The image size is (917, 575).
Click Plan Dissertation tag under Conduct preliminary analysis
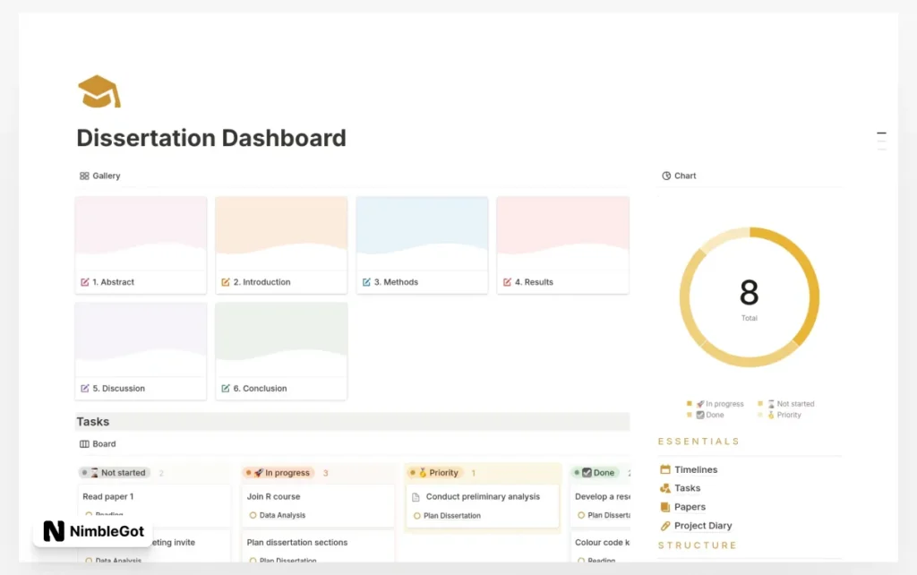click(447, 516)
